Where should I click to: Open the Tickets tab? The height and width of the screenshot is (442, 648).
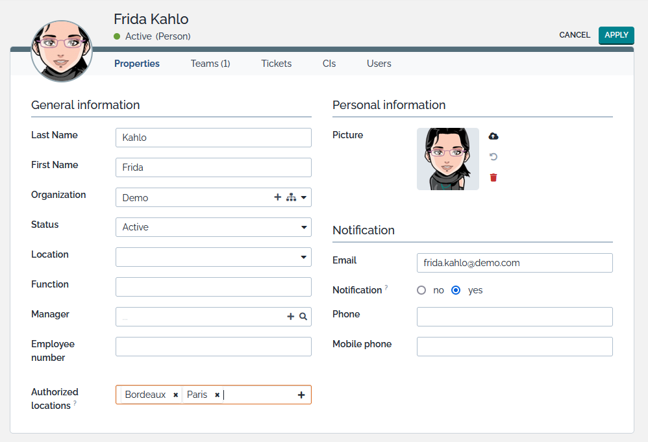point(277,64)
